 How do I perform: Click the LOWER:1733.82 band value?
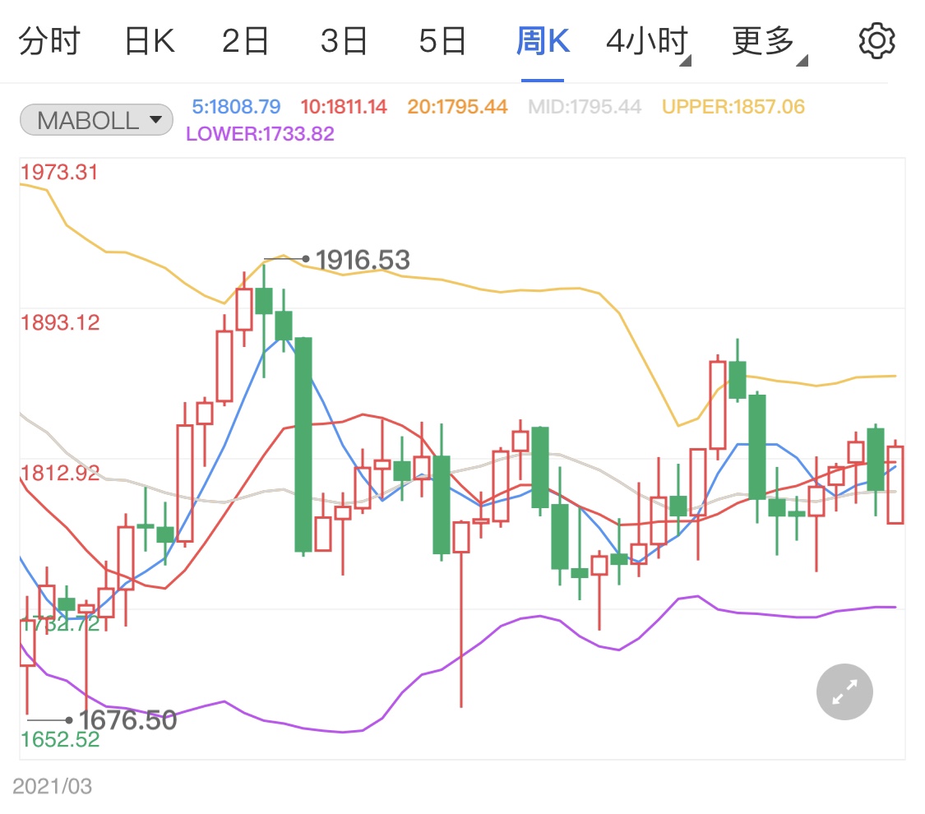tap(260, 134)
